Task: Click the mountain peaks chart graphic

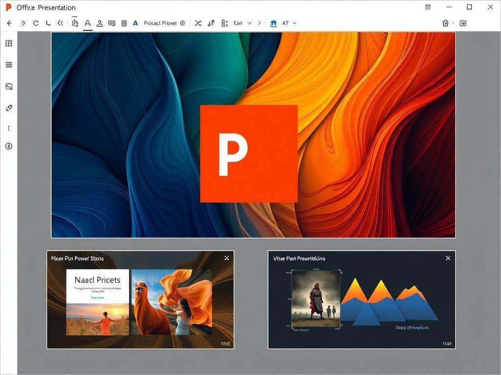Action: 389,302
